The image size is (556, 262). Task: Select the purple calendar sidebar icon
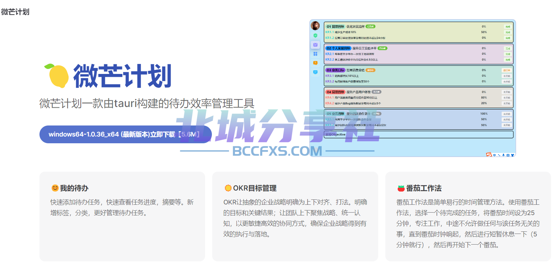(x=315, y=45)
